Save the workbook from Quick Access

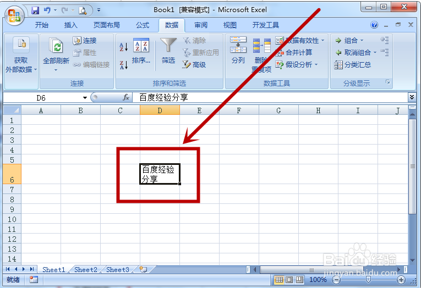click(35, 10)
